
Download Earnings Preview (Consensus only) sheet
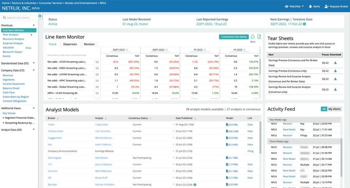335,71
